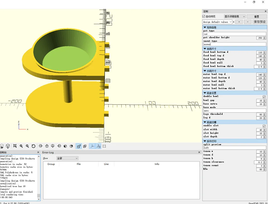Viewport: 268px width, 204px height.
Task: Click the 重置 reset button
Action: coord(257,16)
